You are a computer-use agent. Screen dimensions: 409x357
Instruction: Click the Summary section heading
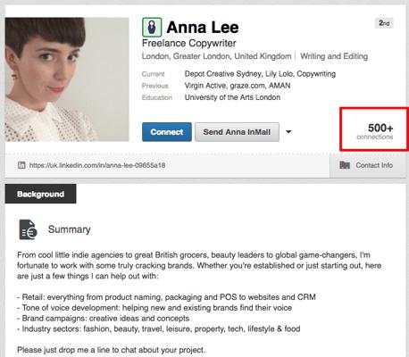pyautogui.click(x=70, y=229)
